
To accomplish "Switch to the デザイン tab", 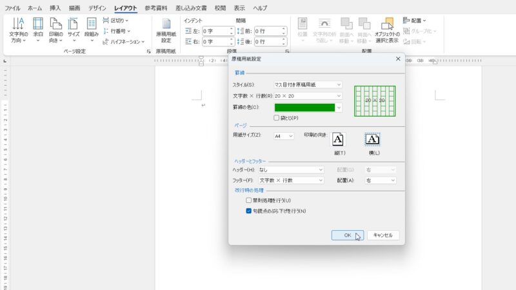I will click(x=97, y=8).
